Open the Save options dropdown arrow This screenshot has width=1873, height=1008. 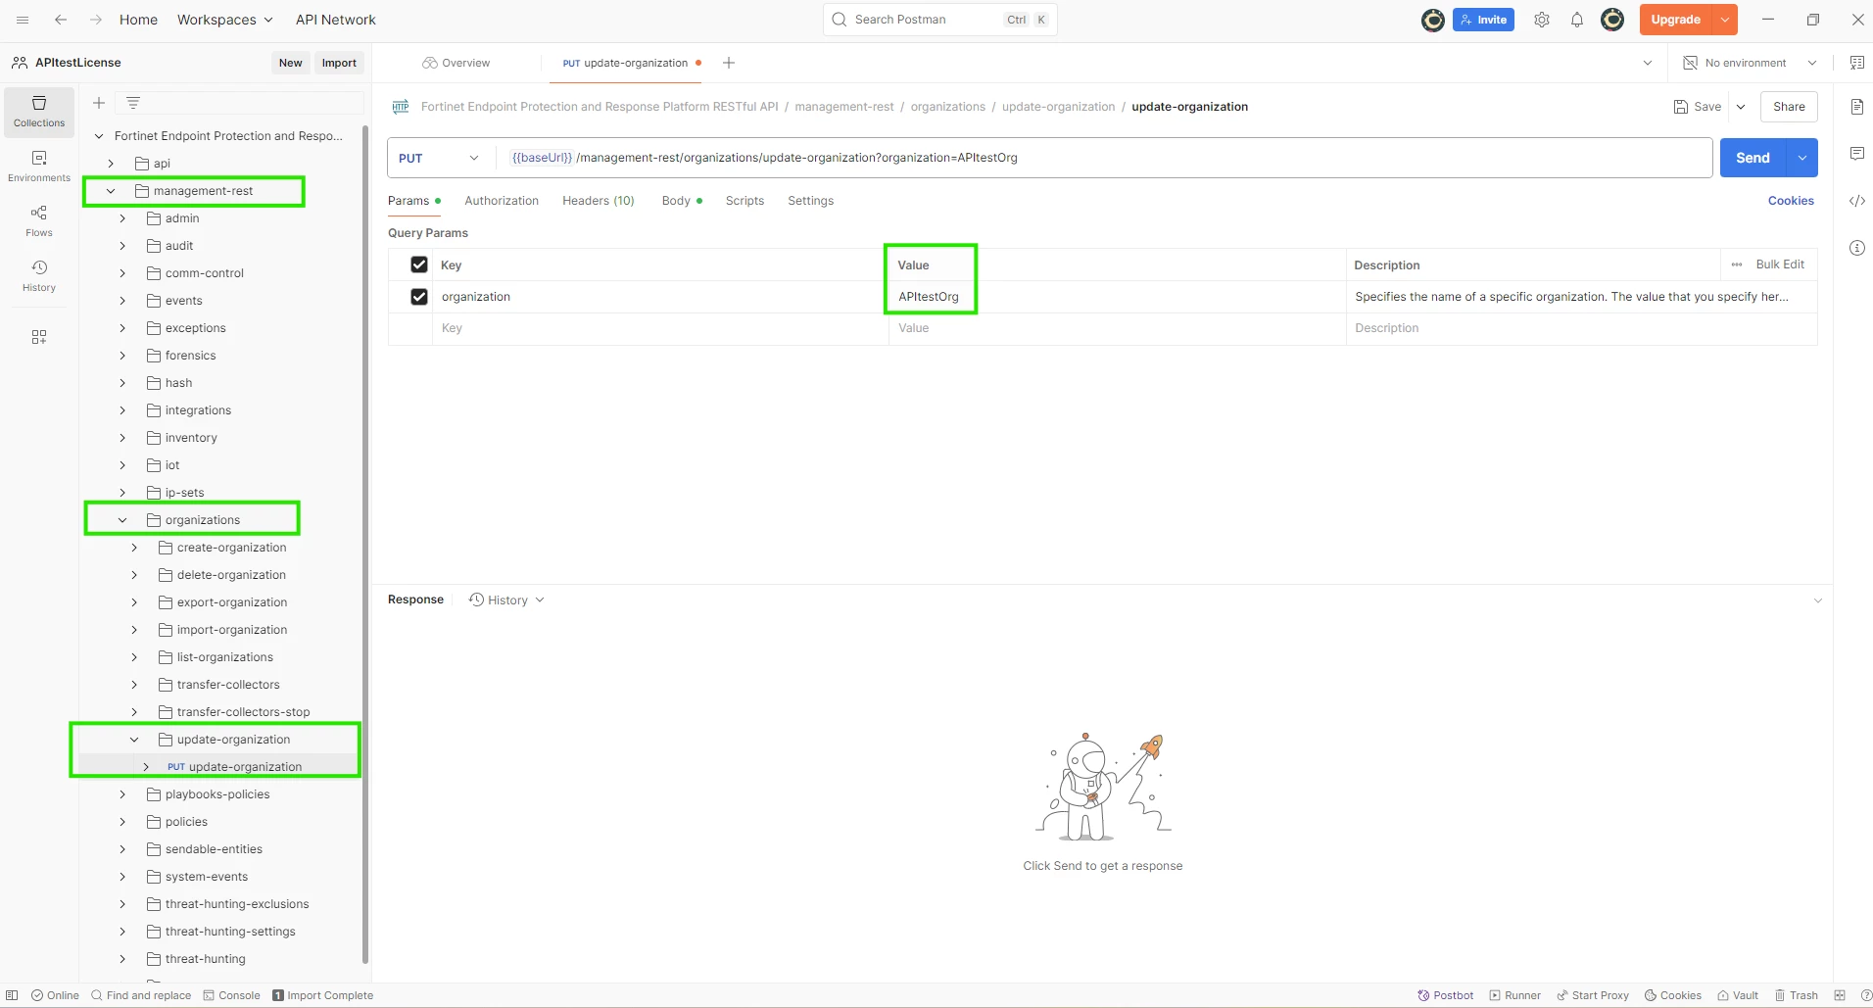coord(1741,107)
